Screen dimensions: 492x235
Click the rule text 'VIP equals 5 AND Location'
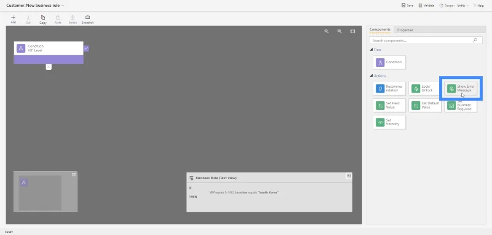(228, 193)
